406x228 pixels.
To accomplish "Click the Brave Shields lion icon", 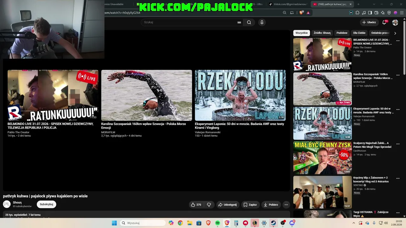I will pyautogui.click(x=301, y=13).
